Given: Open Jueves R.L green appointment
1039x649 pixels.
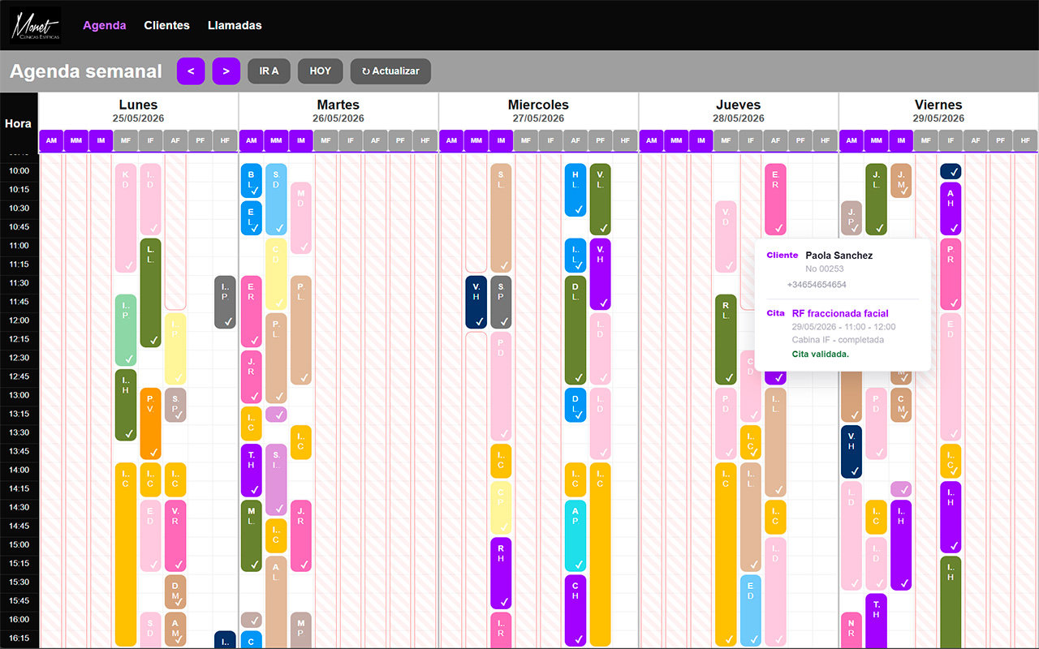Looking at the screenshot, I should click(726, 340).
